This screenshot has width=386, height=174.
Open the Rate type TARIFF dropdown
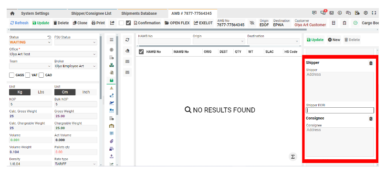pos(75,164)
